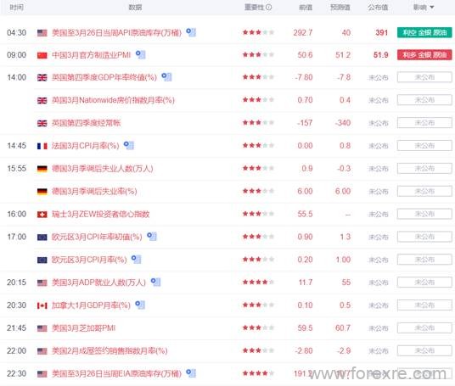
Task: Open 德国3月季调后失业率 data link
Action: click(x=94, y=191)
